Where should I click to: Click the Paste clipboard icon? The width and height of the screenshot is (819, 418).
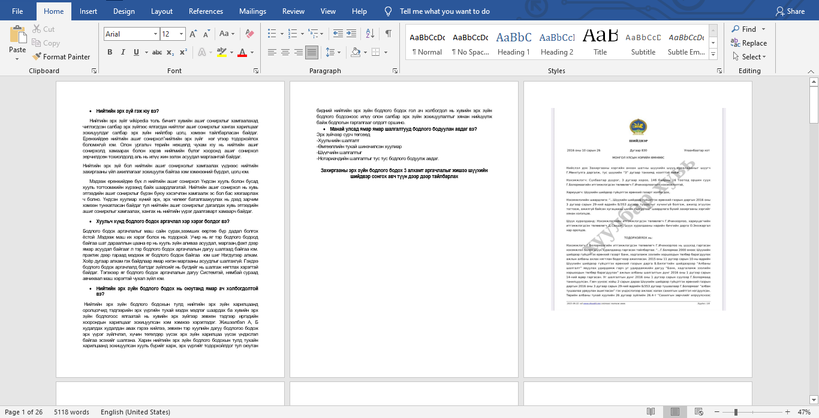tap(17, 34)
